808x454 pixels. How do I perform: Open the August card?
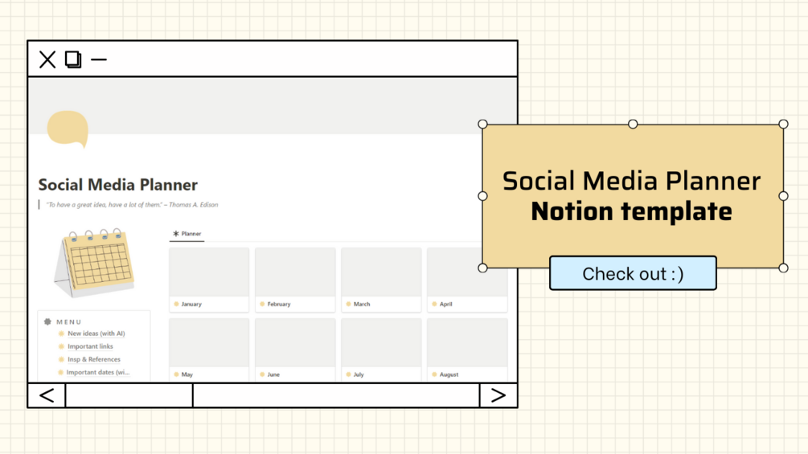467,350
